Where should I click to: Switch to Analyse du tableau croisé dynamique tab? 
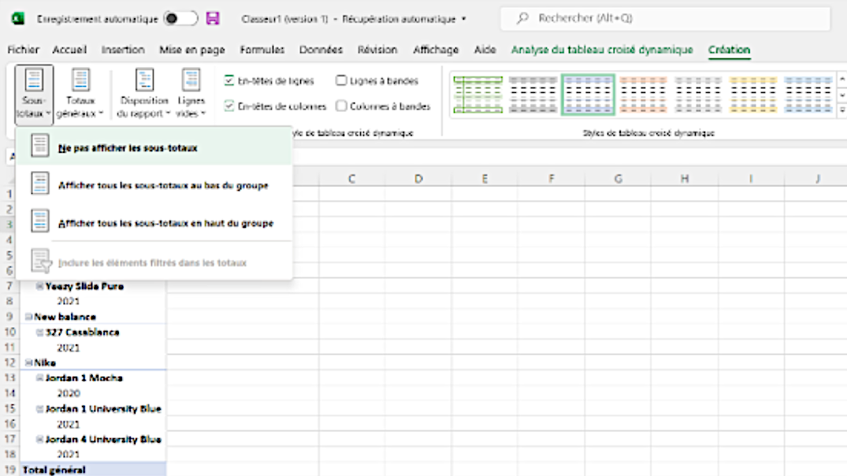click(602, 50)
